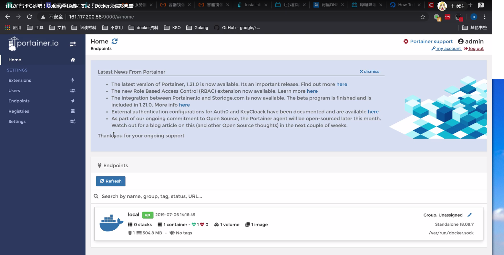
Task: Click the admin user icon
Action: point(461,41)
